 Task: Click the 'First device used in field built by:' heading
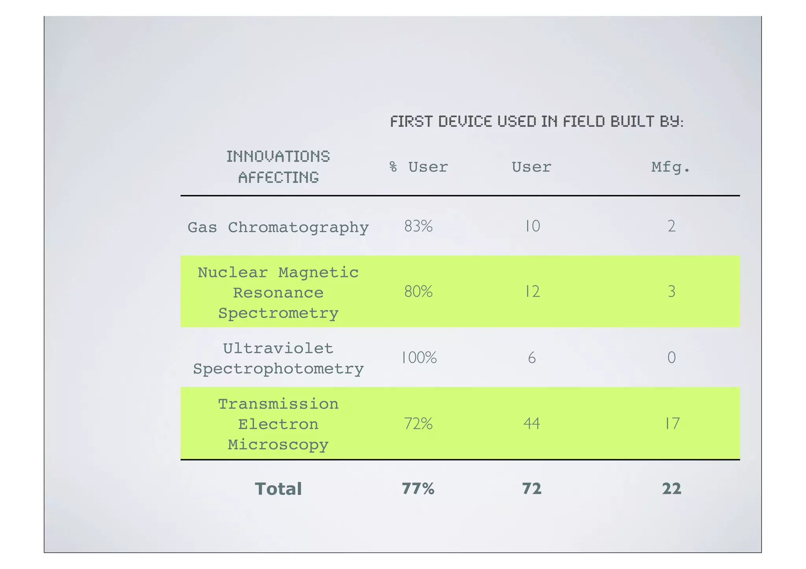(536, 122)
